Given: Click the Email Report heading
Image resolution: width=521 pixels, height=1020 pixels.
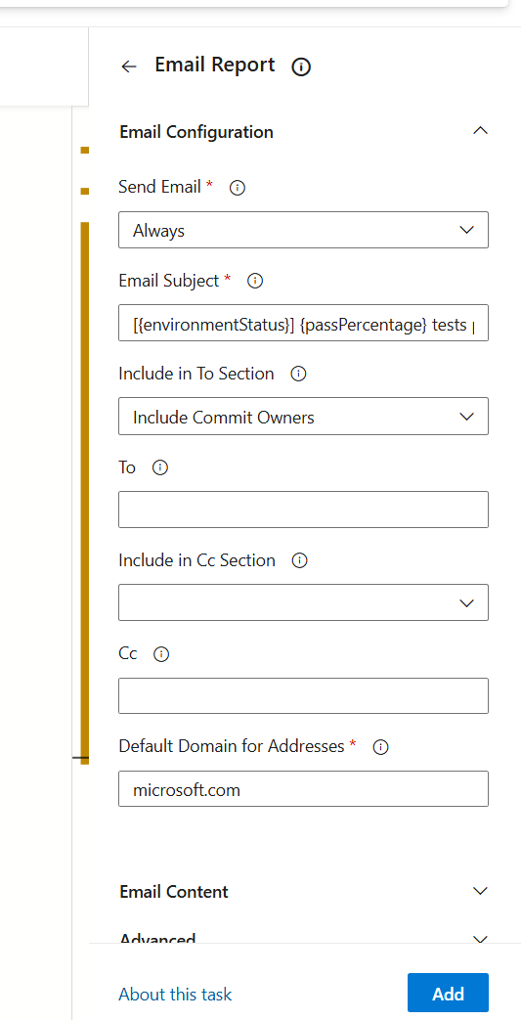Looking at the screenshot, I should click(x=215, y=66).
